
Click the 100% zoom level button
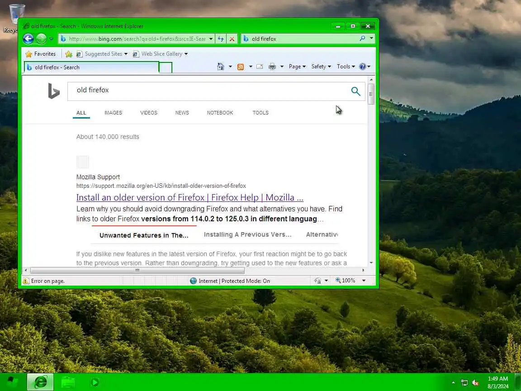346,281
